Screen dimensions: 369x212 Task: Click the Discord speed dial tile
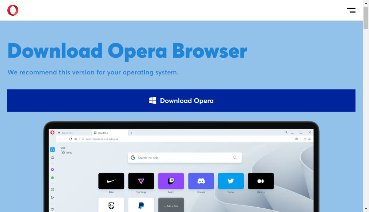[201, 181]
